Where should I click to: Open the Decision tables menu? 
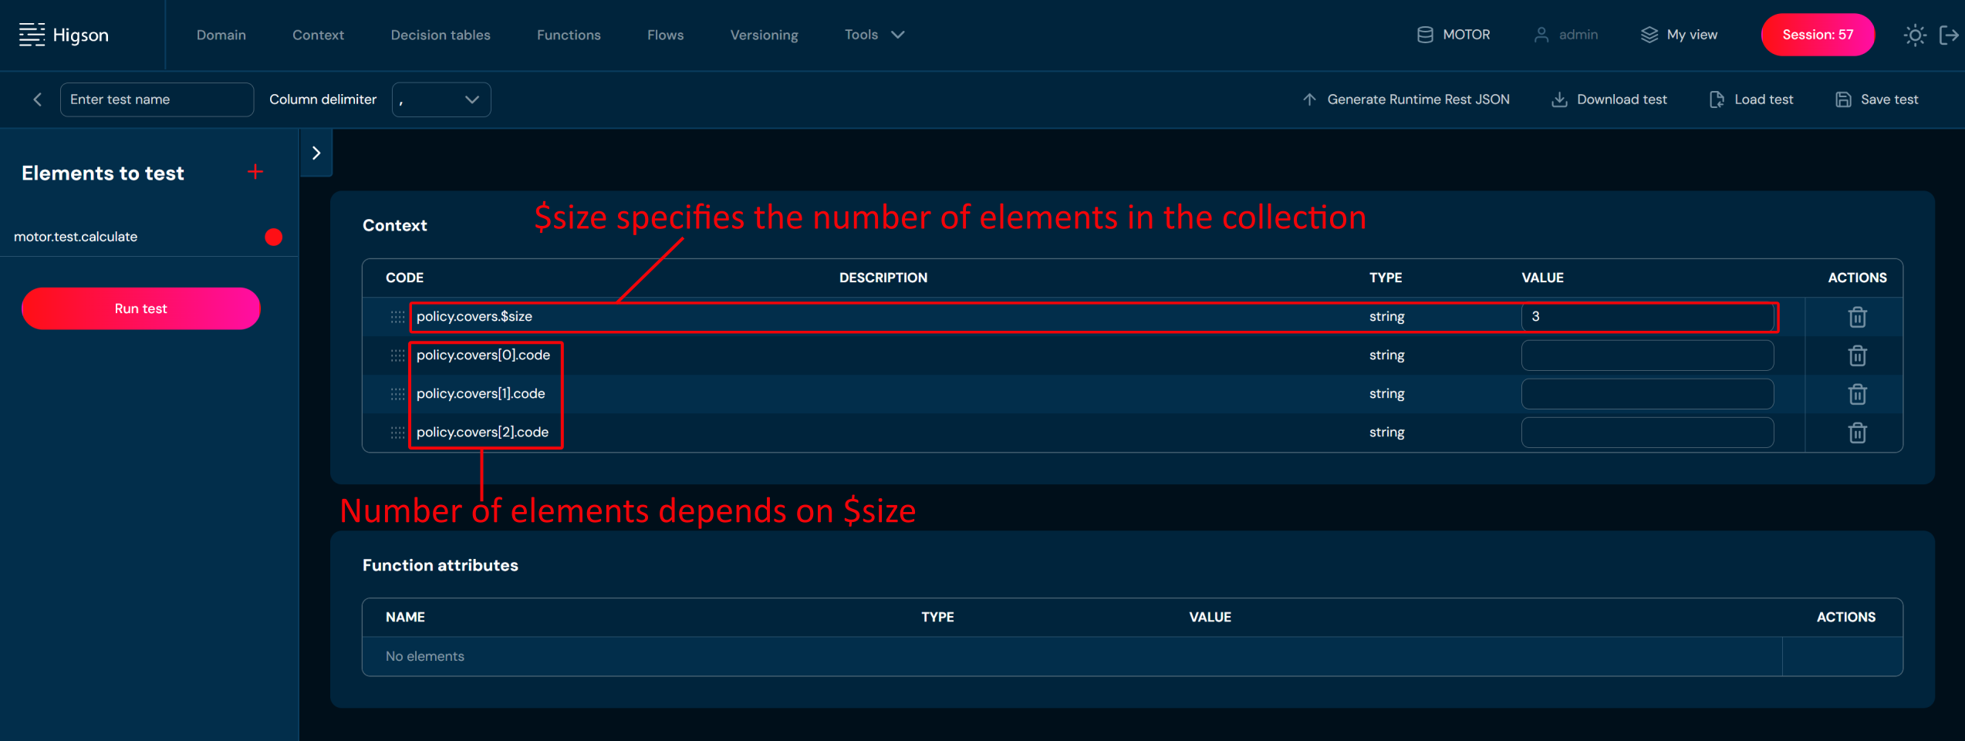(x=440, y=35)
